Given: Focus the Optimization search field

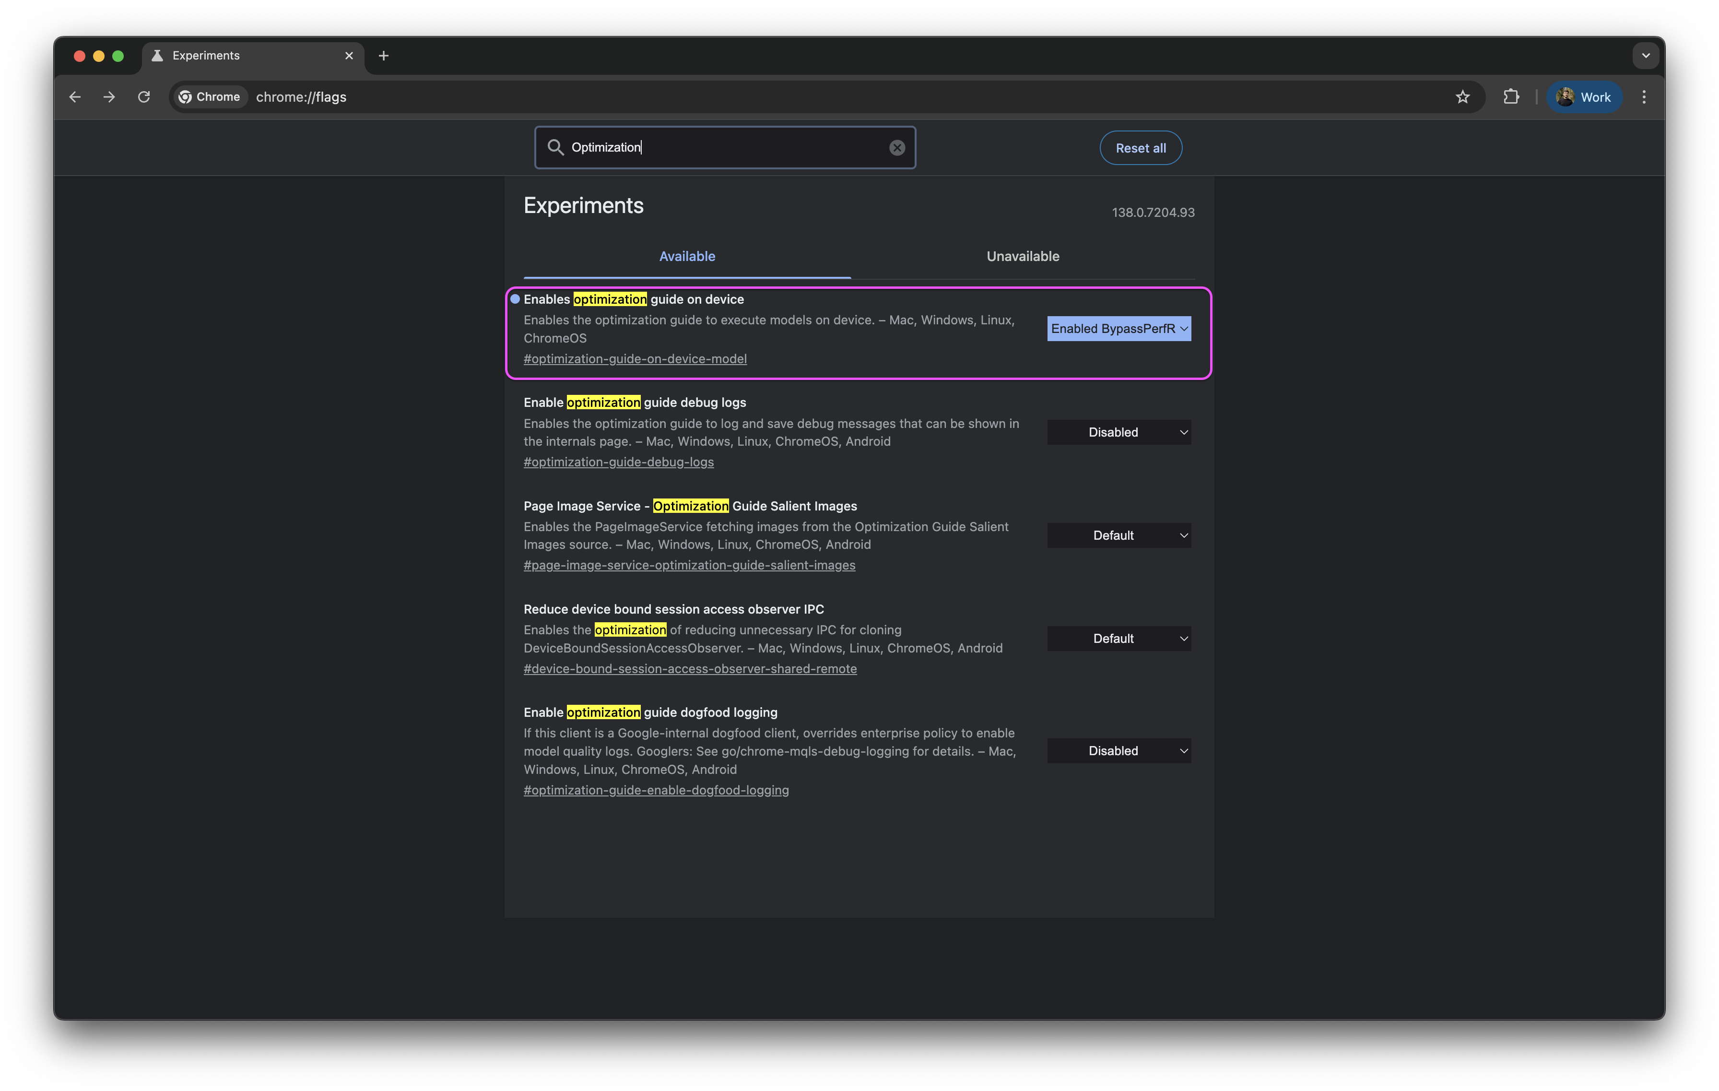Looking at the screenshot, I should tap(725, 148).
